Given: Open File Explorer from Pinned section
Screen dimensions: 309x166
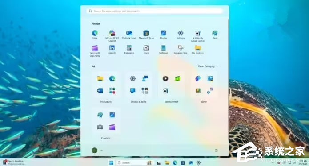Looking at the screenshot, I should 198,50.
